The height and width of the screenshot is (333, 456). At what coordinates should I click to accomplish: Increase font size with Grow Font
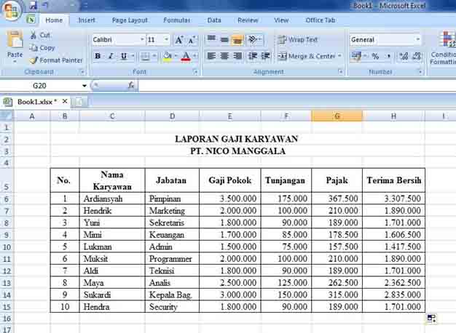pos(179,40)
